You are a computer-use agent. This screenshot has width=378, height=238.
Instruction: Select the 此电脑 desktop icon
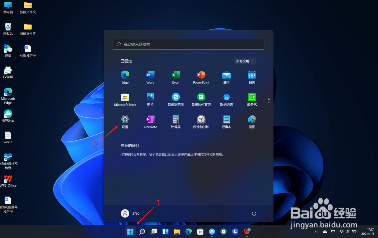coord(8,8)
